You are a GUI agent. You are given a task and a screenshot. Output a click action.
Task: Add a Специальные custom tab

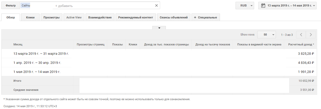point(206,17)
